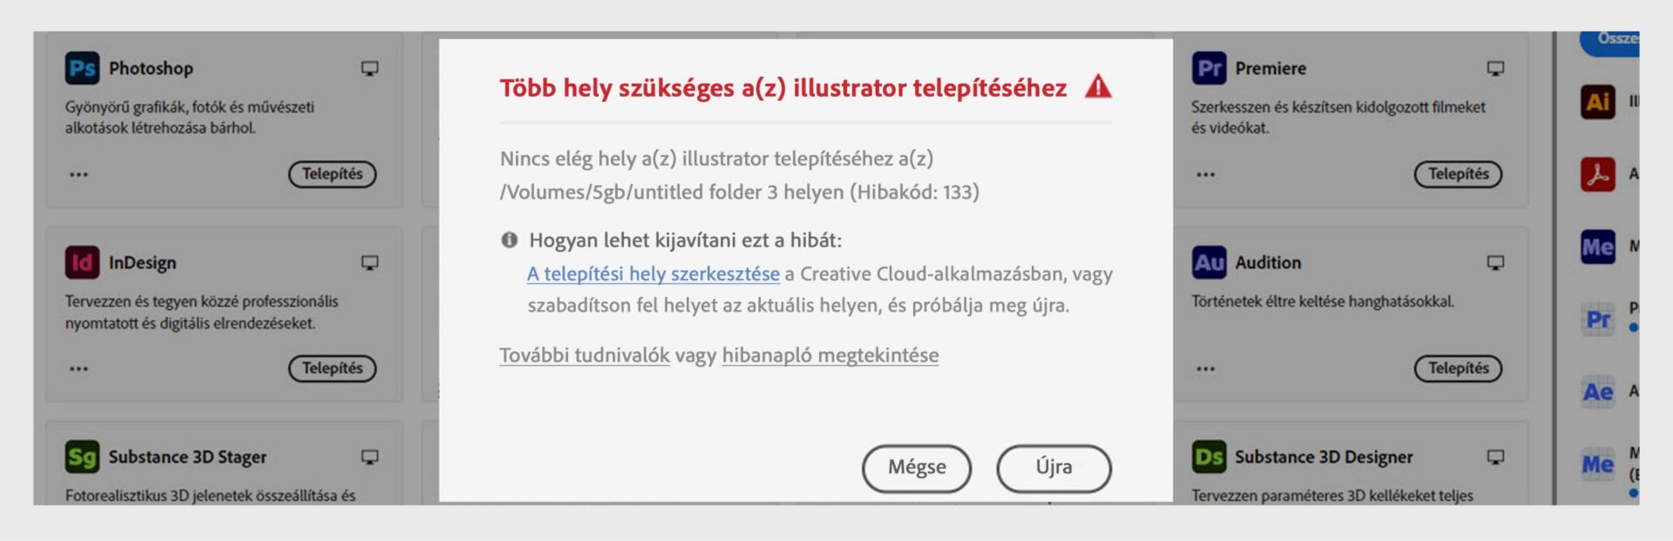Click the lower Media Encoder icon in sidebar

[1598, 464]
